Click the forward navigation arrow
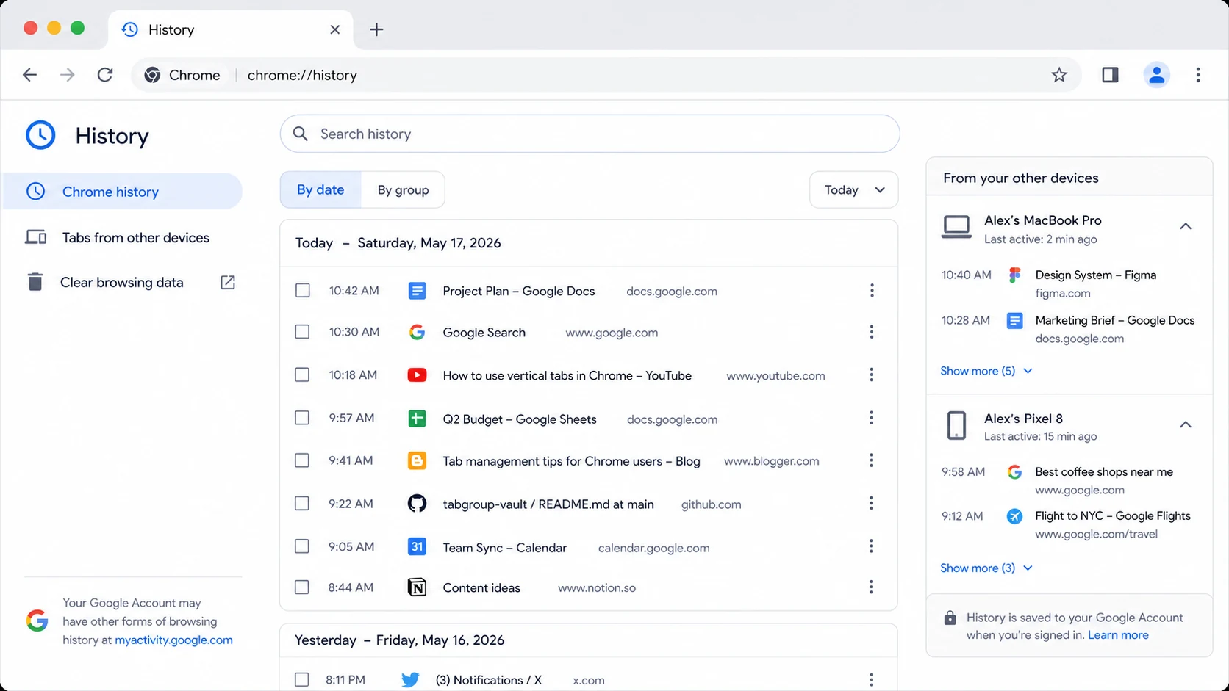The image size is (1229, 691). point(68,75)
